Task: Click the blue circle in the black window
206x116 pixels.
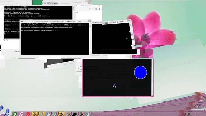Action: pyautogui.click(x=141, y=72)
